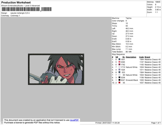
Task: Open the novaPDF hyperlink
Action: click(x=74, y=120)
